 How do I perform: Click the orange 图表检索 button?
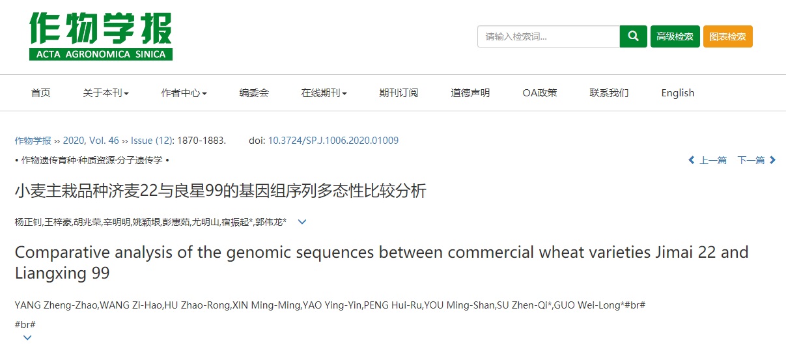click(728, 36)
